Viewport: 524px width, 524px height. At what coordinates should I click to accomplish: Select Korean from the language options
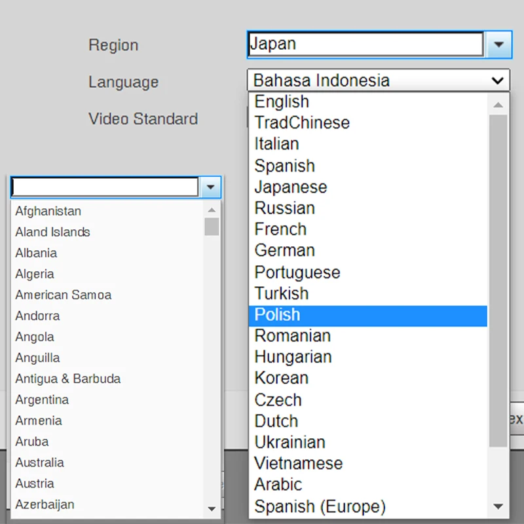[x=367, y=379]
